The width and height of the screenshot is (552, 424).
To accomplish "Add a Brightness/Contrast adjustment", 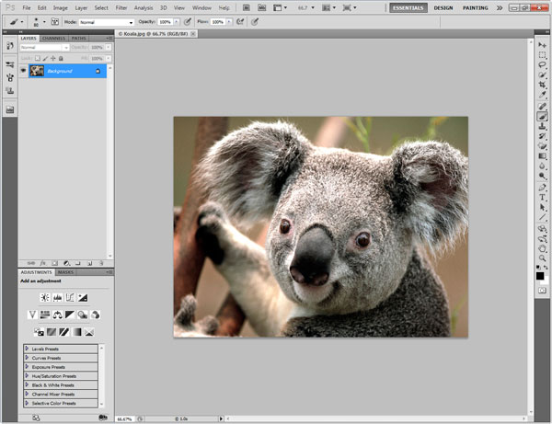I will (43, 298).
